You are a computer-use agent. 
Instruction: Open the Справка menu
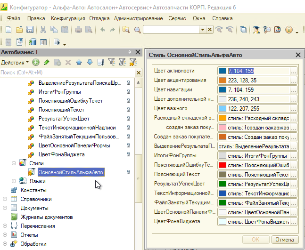(223, 18)
